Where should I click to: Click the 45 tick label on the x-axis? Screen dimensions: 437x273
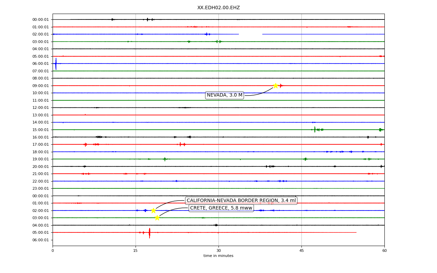(x=301, y=251)
